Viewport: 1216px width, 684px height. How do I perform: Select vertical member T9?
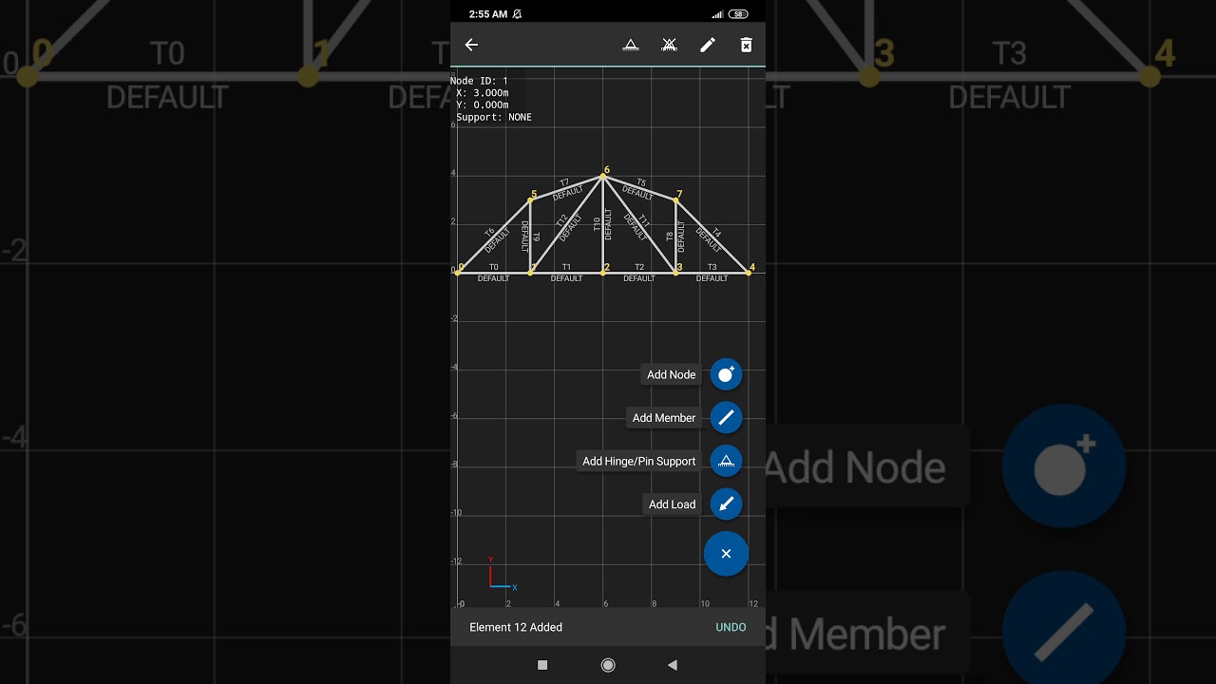(530, 237)
